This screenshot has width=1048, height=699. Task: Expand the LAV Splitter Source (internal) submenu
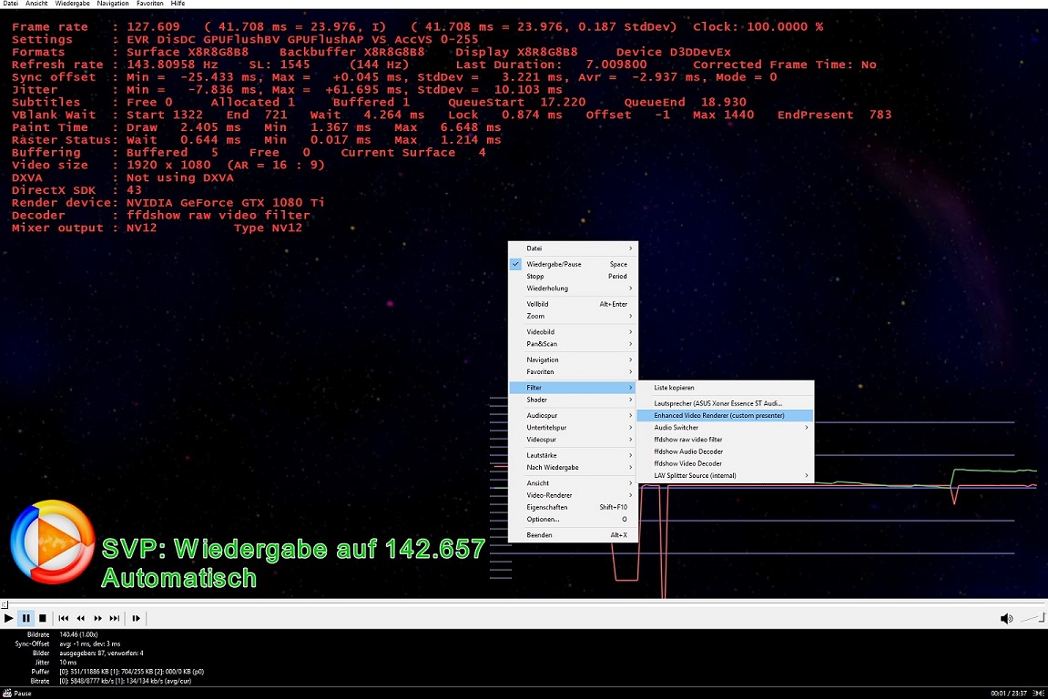pos(725,475)
